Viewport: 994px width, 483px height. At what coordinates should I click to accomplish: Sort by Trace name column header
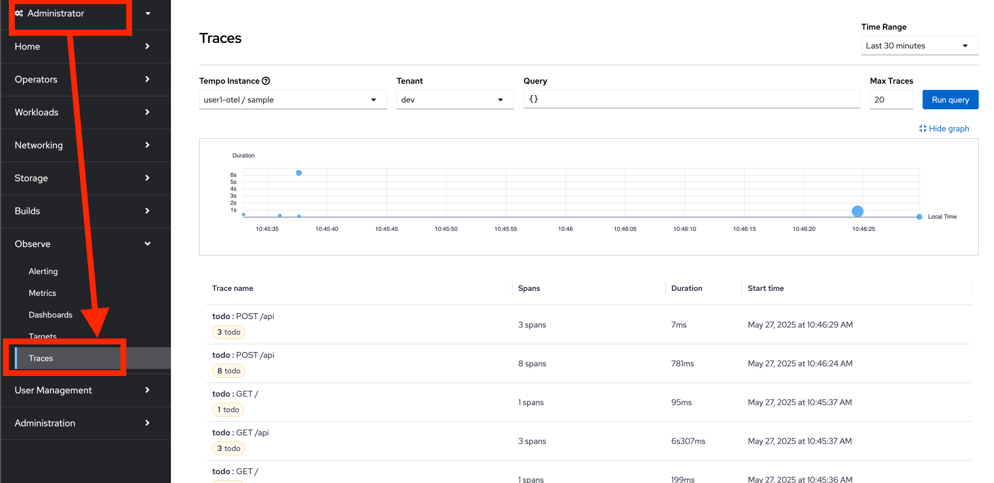click(233, 289)
